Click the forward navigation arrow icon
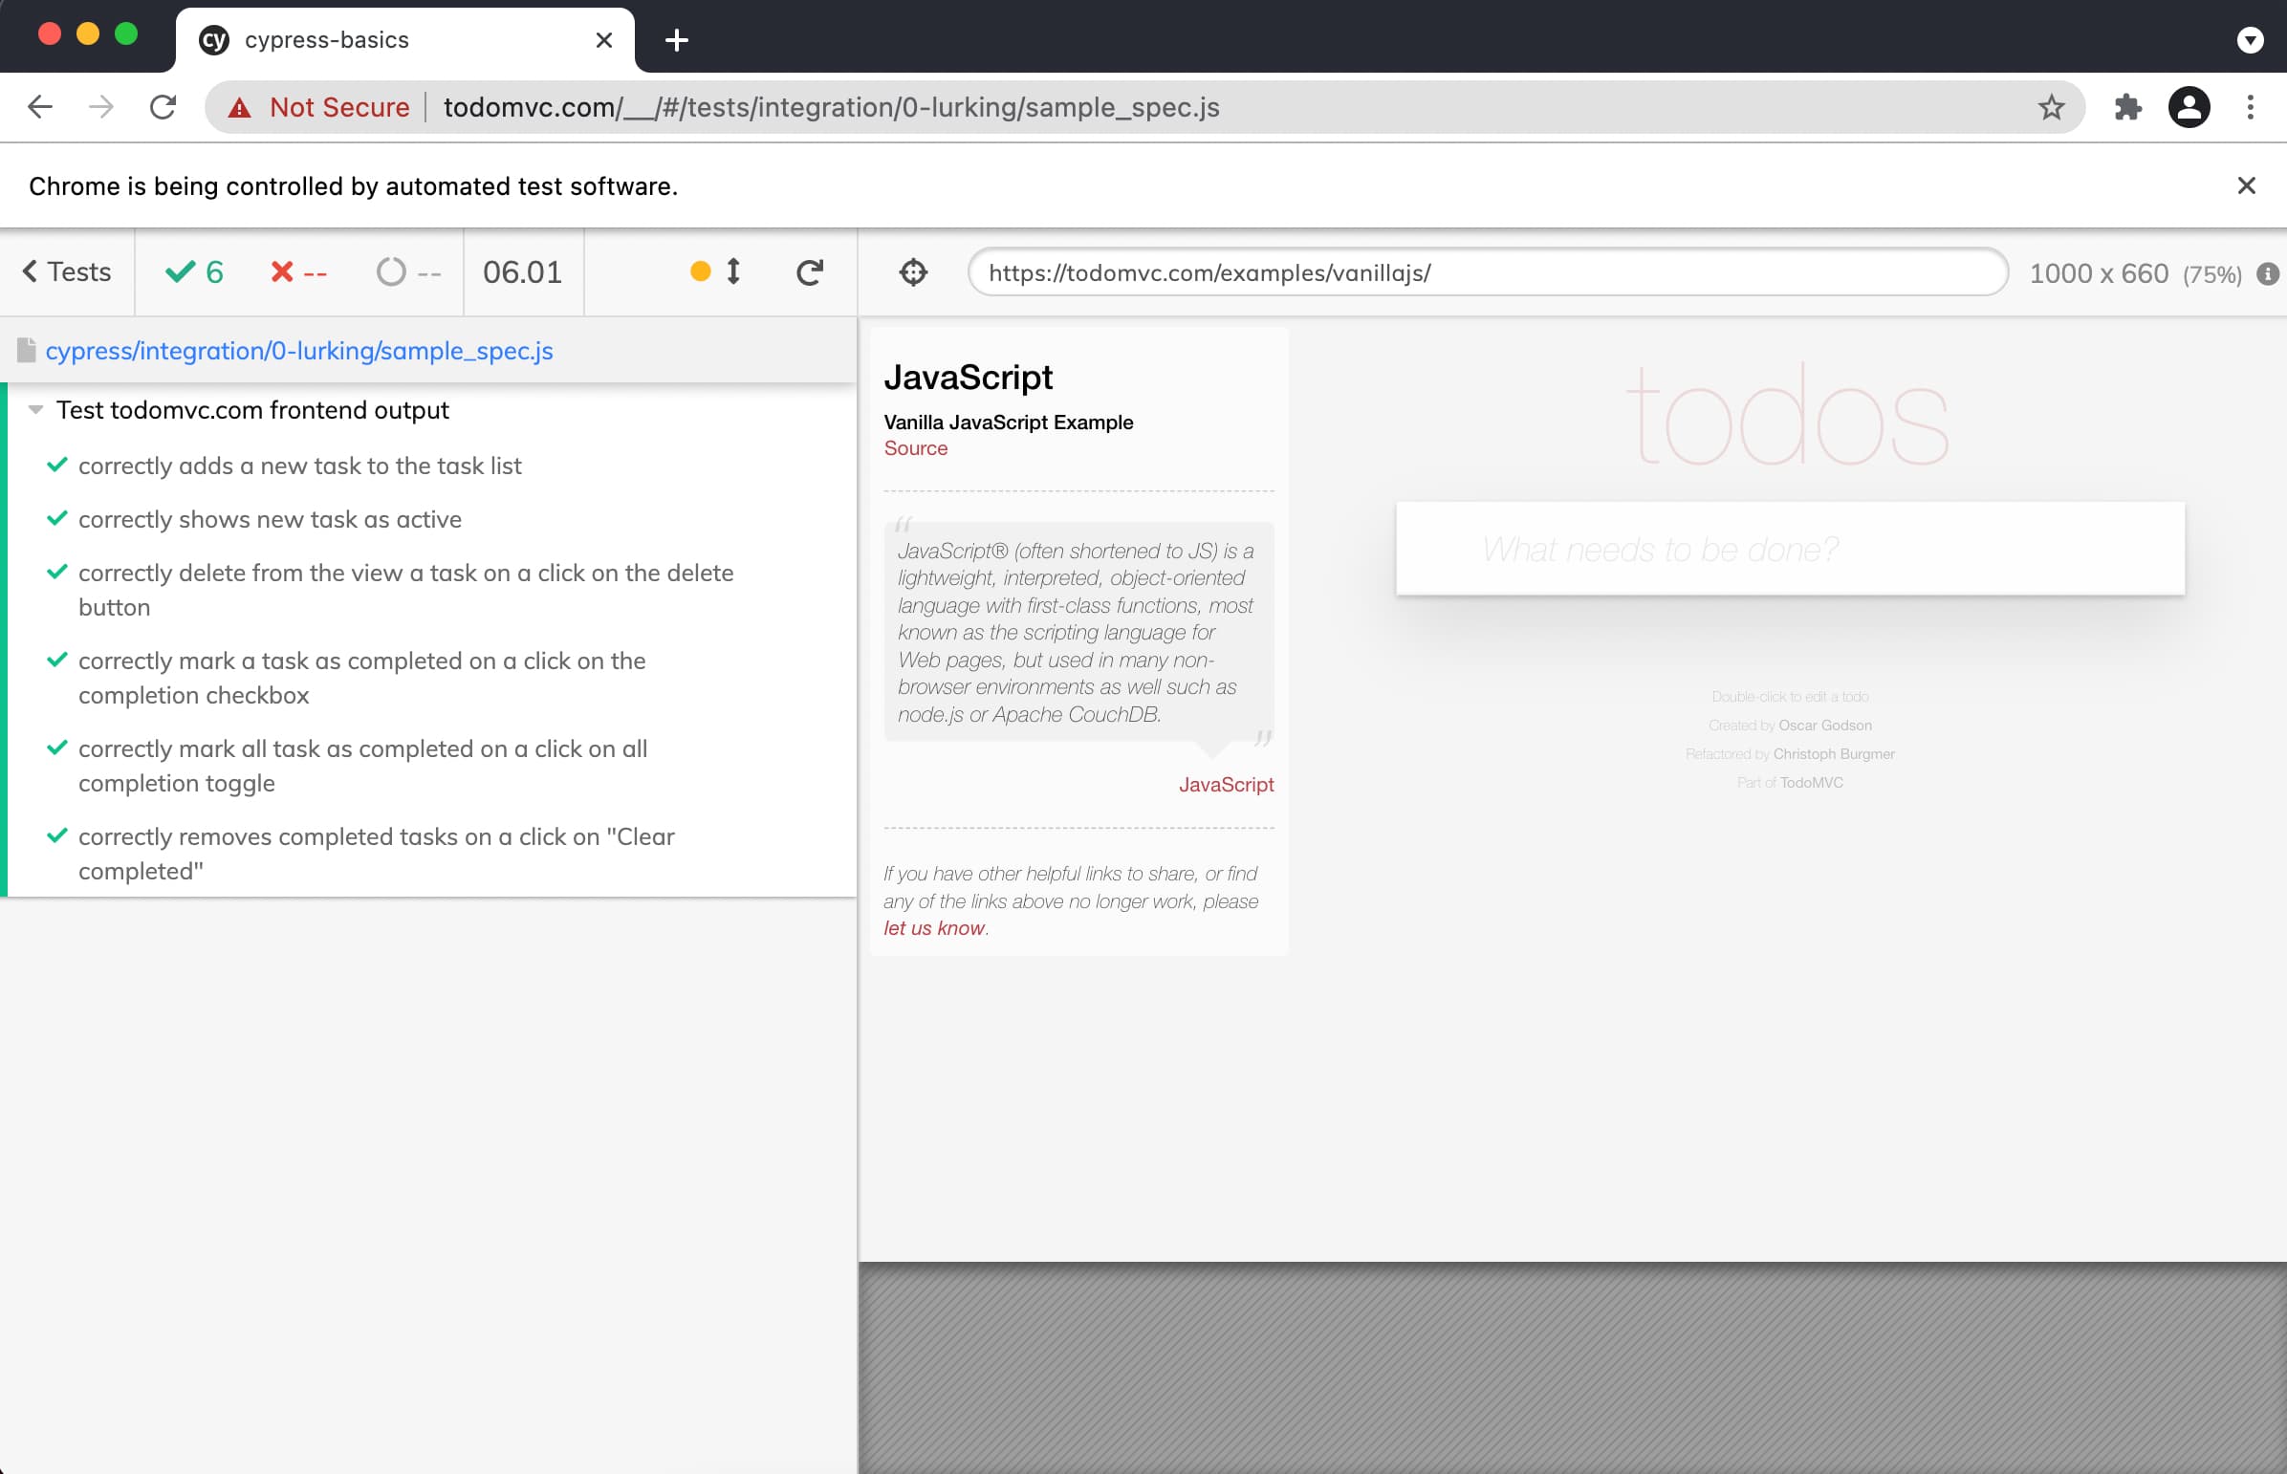Image resolution: width=2287 pixels, height=1474 pixels. tap(98, 107)
